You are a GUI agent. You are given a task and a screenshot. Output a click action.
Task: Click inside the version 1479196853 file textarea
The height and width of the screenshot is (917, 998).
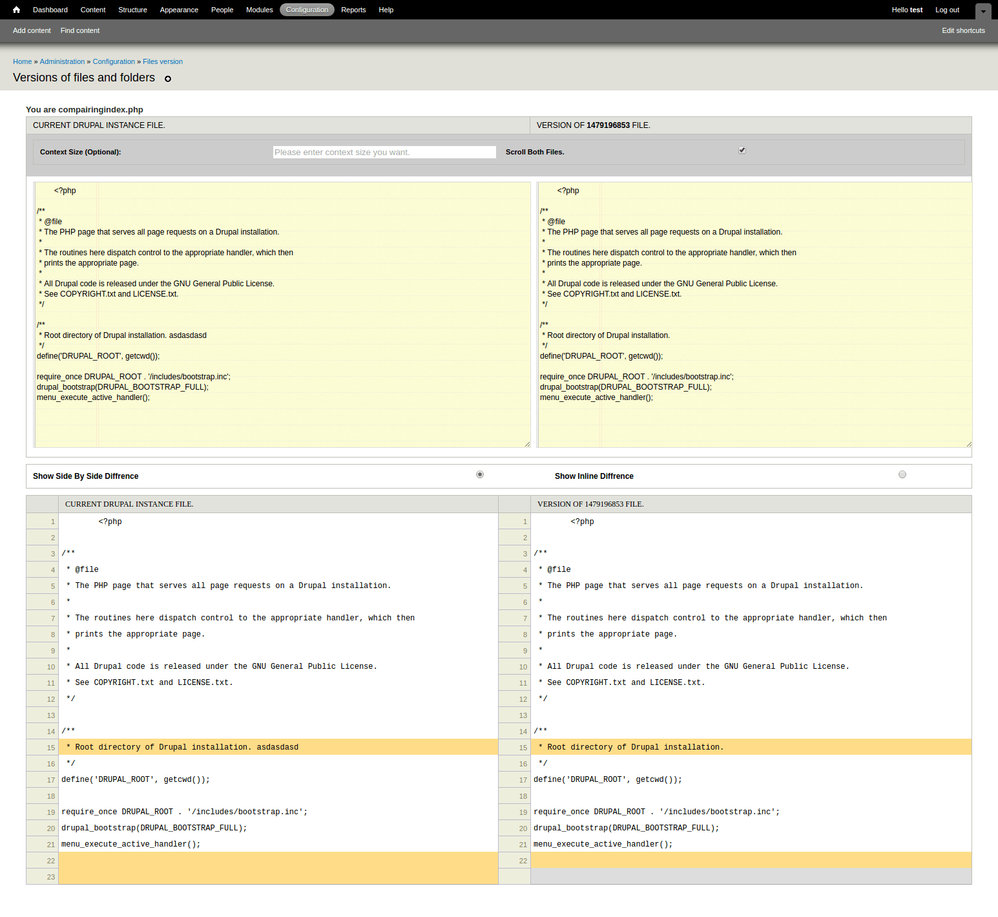tap(754, 315)
